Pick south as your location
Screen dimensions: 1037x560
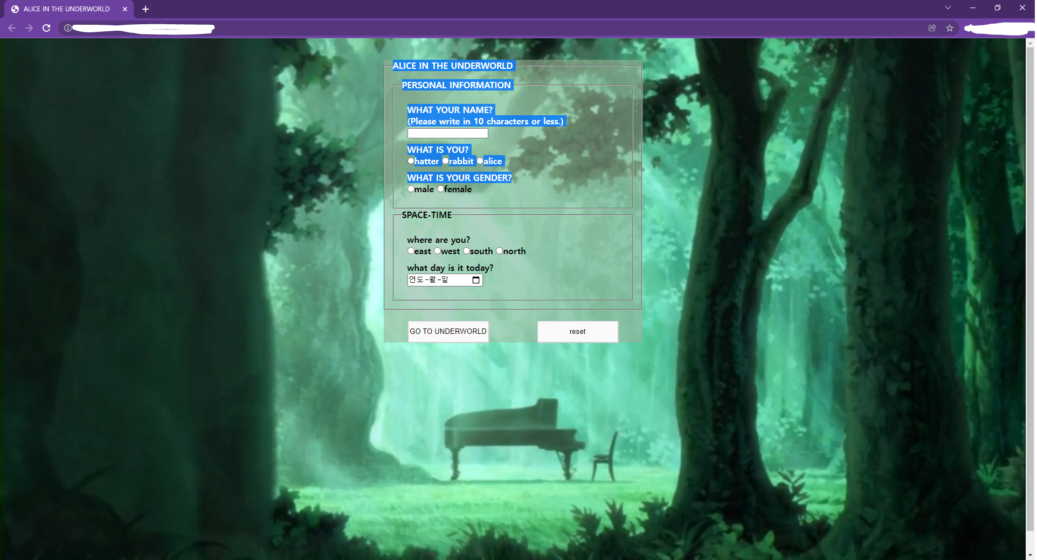click(x=467, y=250)
